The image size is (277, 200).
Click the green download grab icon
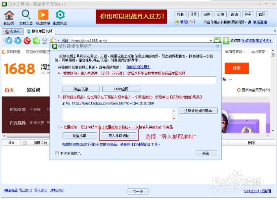tap(226, 40)
